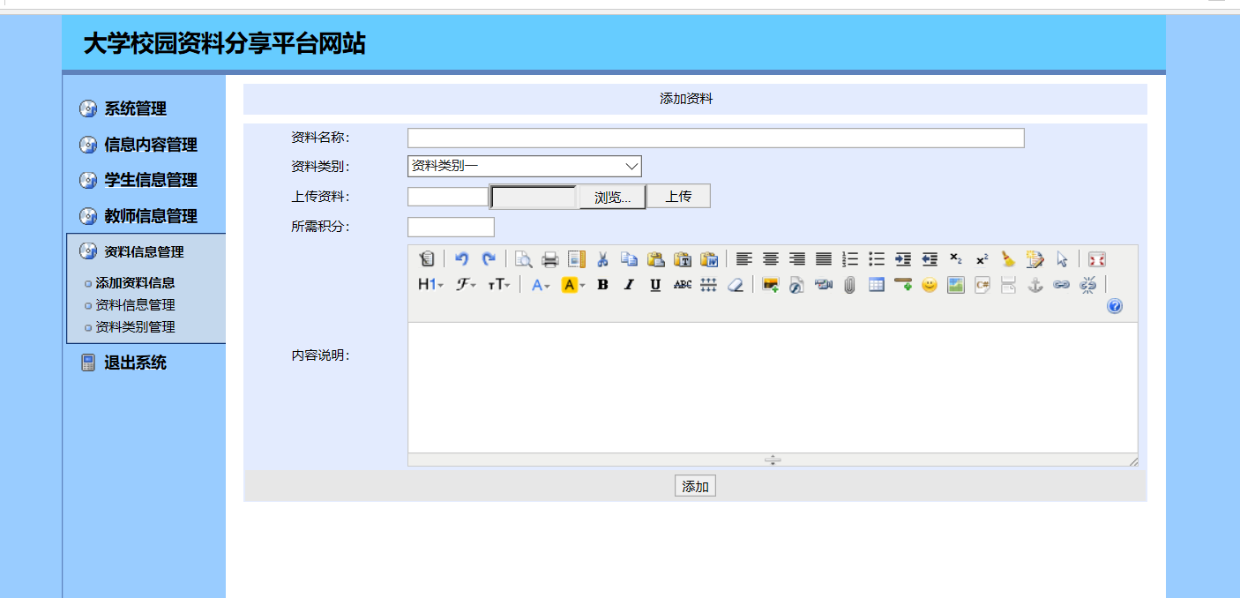Expand the font size (тT) dropdown
1240x598 pixels.
499,285
